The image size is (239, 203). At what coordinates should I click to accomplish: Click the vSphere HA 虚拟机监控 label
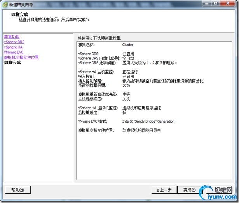click(x=98, y=108)
